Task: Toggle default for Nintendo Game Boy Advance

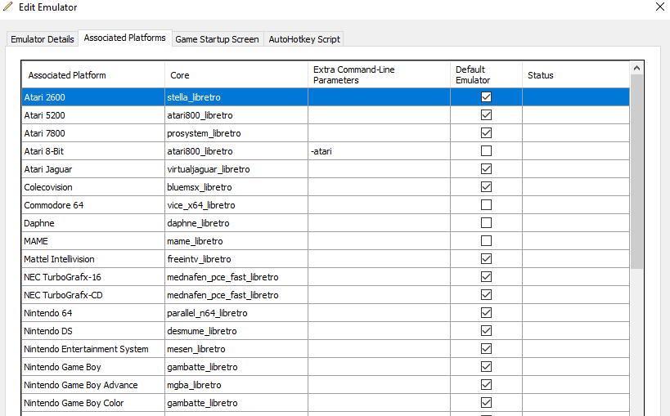Action: point(486,384)
